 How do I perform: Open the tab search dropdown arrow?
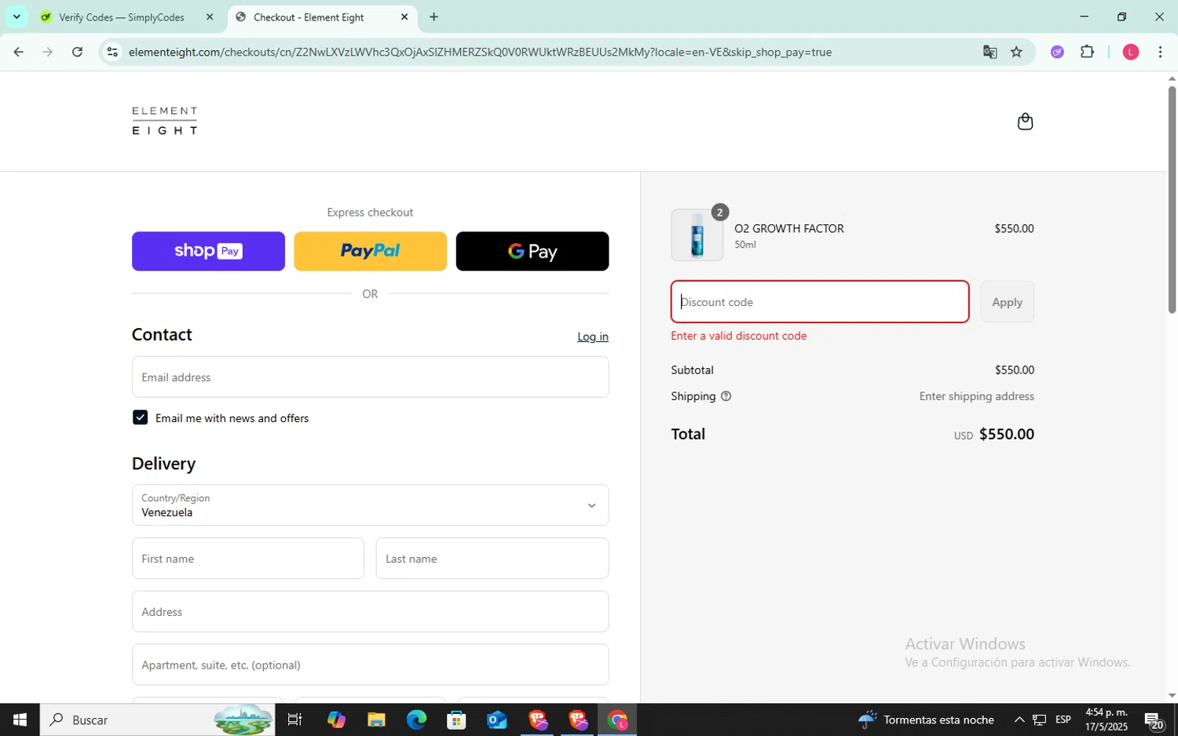16,16
